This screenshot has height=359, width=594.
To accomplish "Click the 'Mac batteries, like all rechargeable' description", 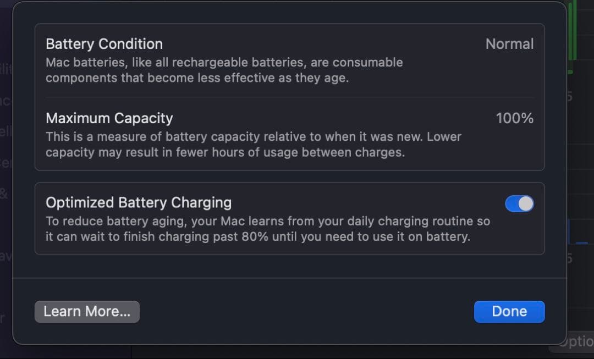I will pos(224,63).
